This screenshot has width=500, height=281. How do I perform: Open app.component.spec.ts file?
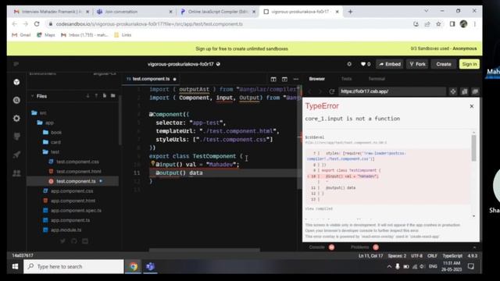[x=72, y=211]
